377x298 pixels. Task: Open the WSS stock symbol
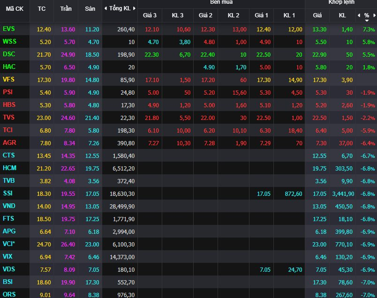(x=9, y=41)
